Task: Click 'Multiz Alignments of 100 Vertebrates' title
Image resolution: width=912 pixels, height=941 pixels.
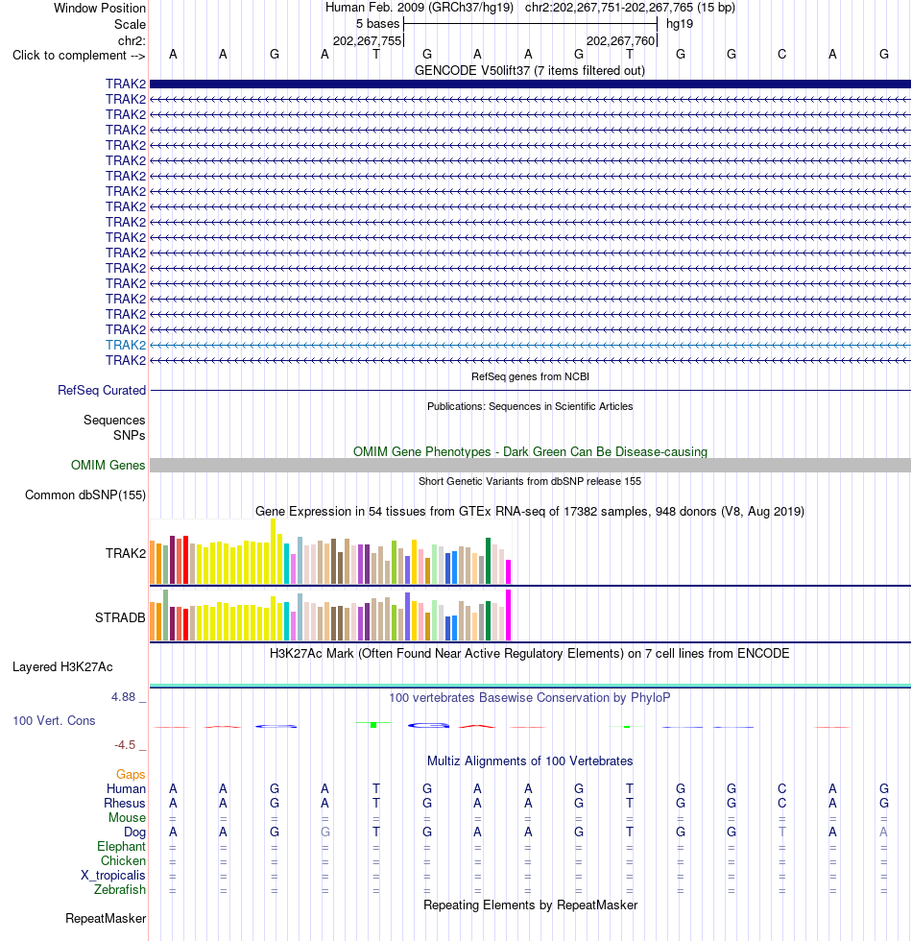Action: pyautogui.click(x=530, y=760)
